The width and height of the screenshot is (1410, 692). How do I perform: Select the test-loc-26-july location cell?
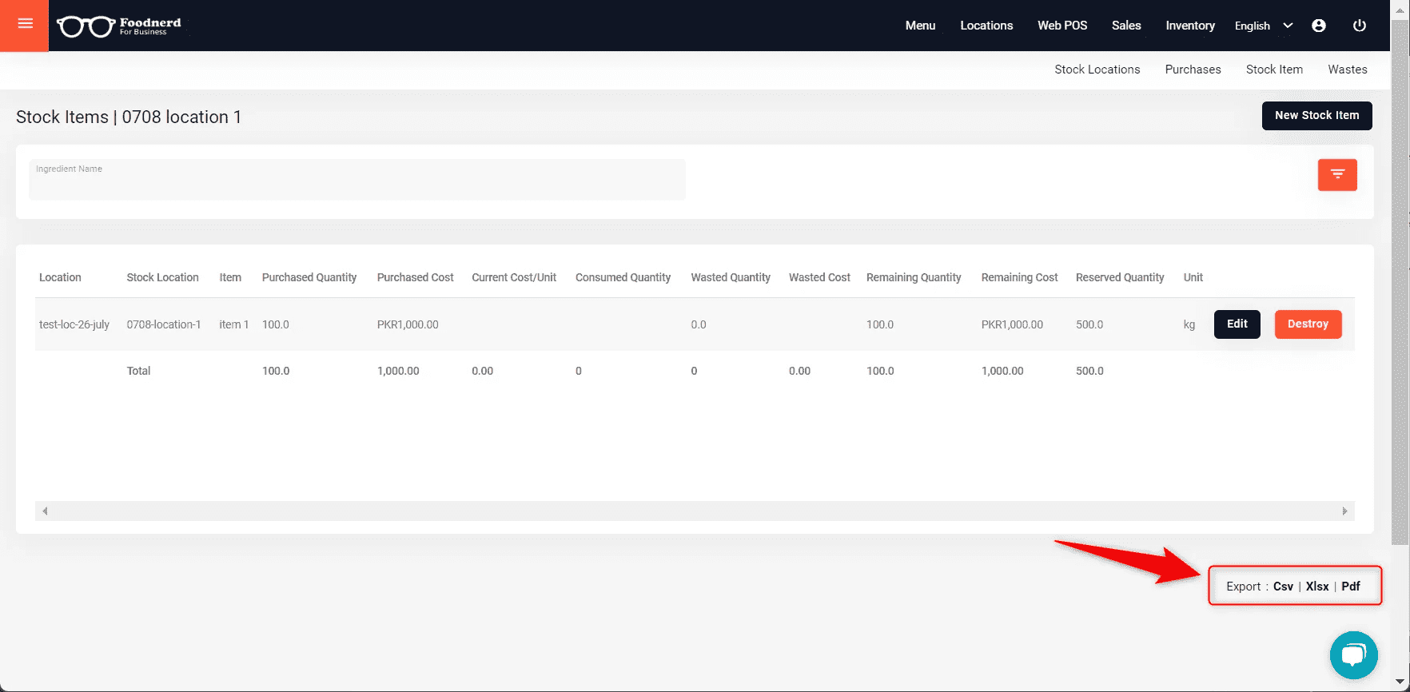(x=74, y=324)
